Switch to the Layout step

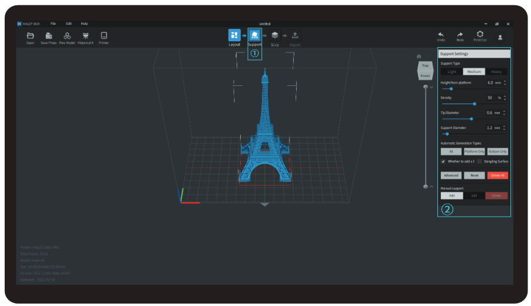click(234, 35)
